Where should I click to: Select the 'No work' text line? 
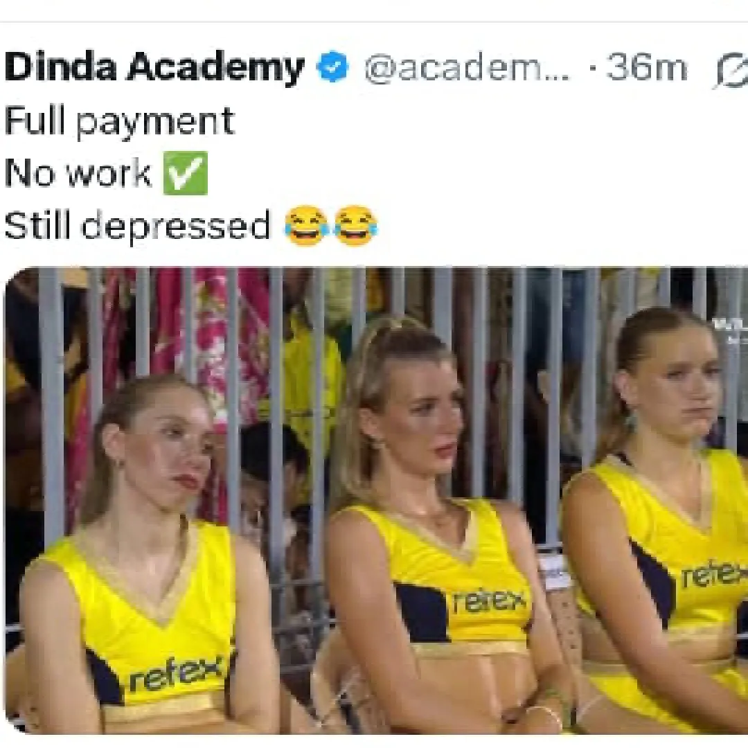point(78,173)
